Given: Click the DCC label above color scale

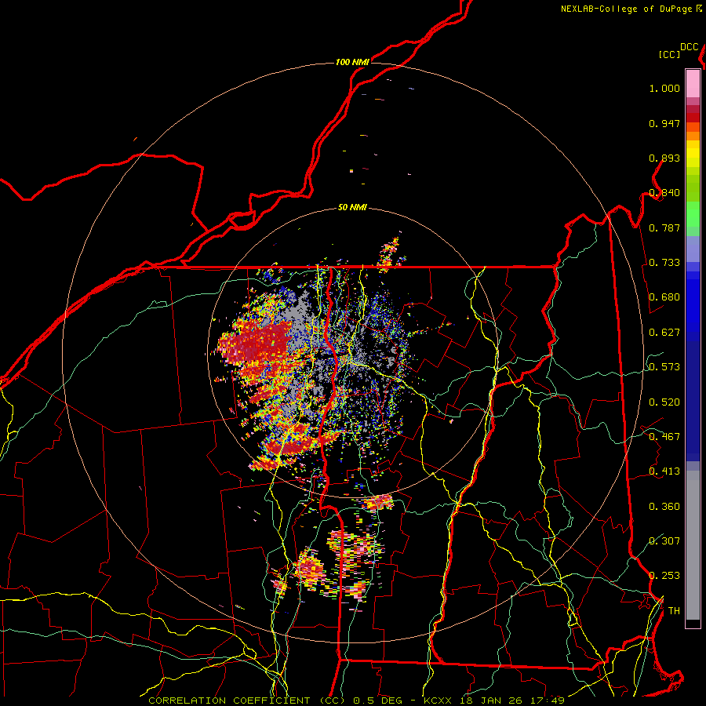Looking at the screenshot, I should click(689, 47).
